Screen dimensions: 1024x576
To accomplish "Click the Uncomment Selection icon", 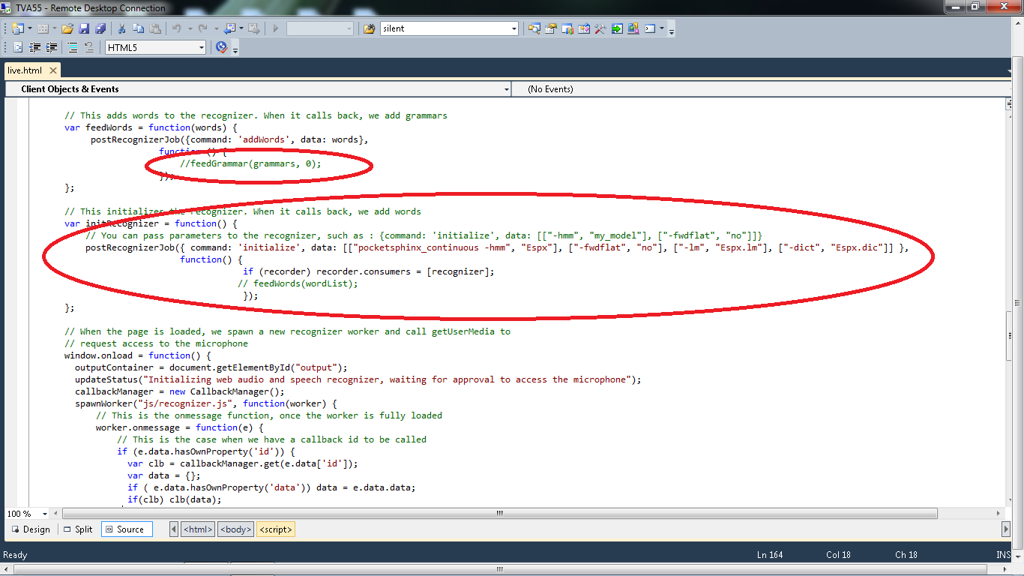I will click(x=88, y=47).
